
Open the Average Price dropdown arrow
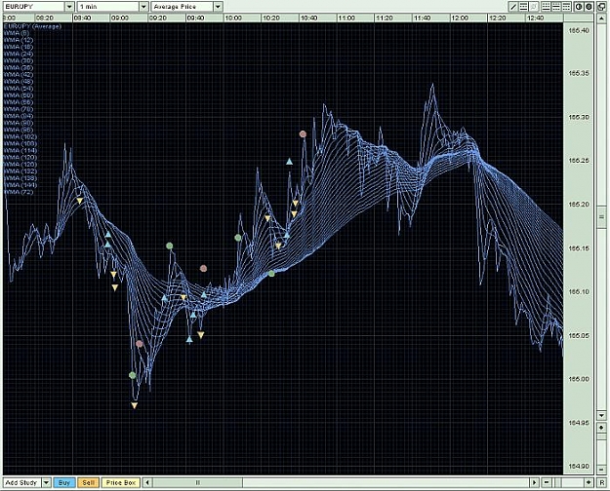point(218,7)
